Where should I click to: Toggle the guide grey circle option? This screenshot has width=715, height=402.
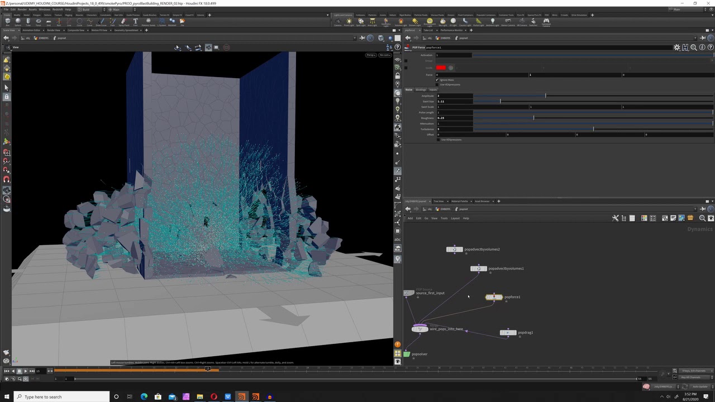(451, 68)
